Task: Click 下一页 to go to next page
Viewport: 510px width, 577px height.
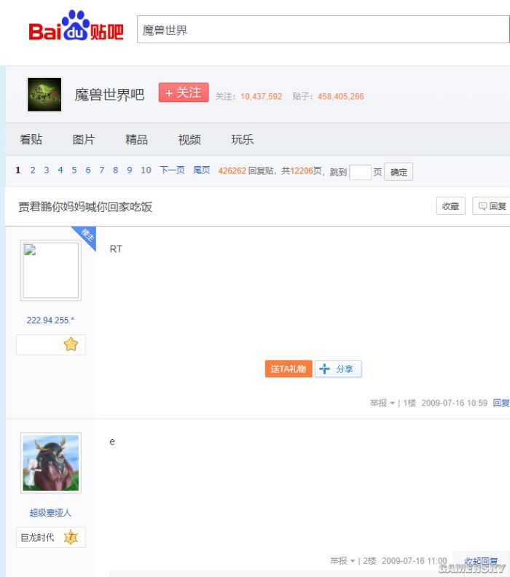Action: click(172, 170)
